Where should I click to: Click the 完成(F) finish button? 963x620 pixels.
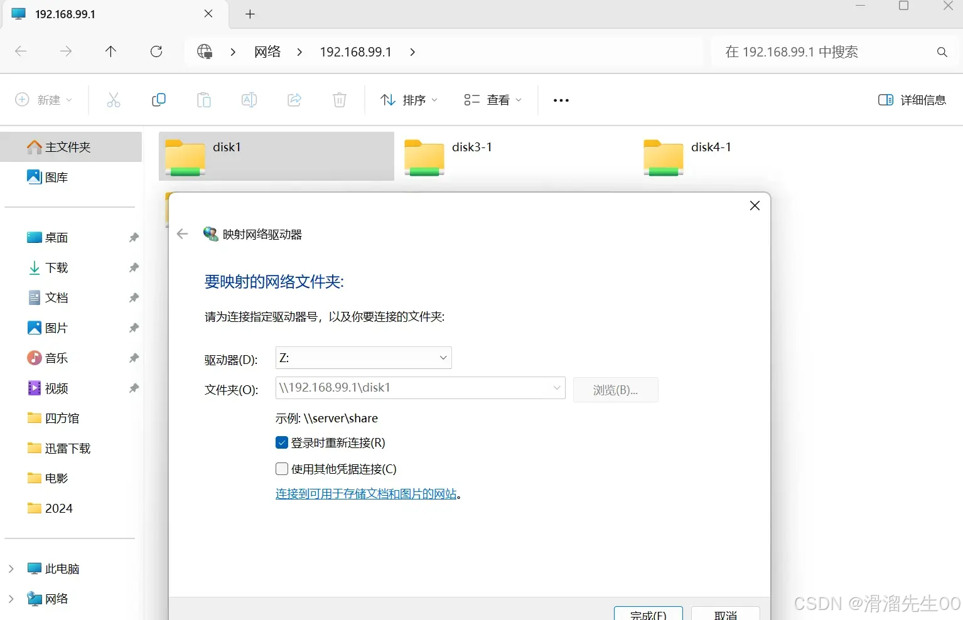pos(648,614)
